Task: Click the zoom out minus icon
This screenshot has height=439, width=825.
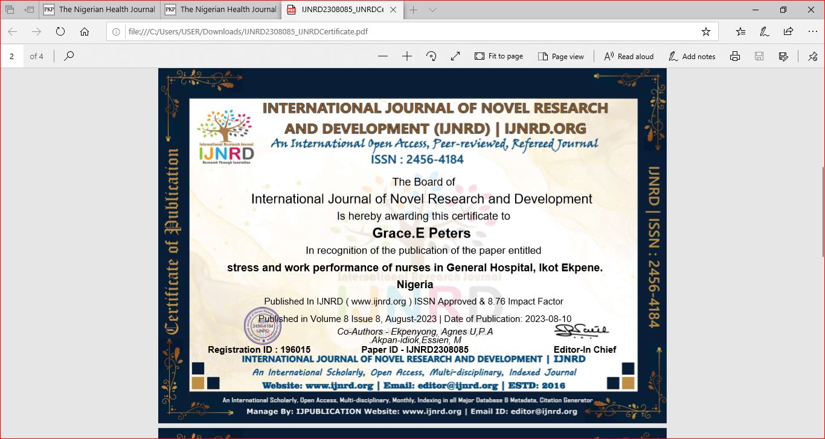Action: click(x=383, y=56)
